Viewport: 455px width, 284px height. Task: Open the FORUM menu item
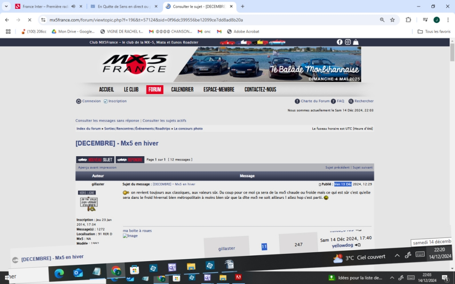click(155, 90)
